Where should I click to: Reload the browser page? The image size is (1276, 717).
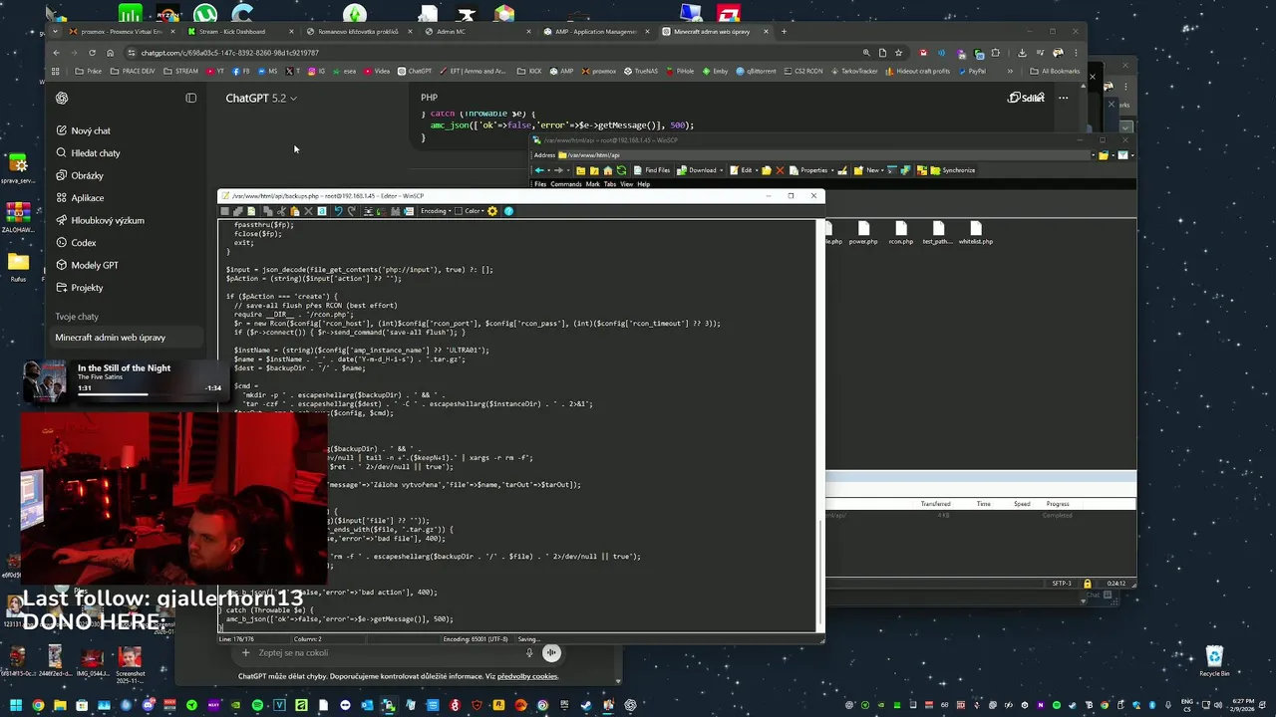coord(92,53)
